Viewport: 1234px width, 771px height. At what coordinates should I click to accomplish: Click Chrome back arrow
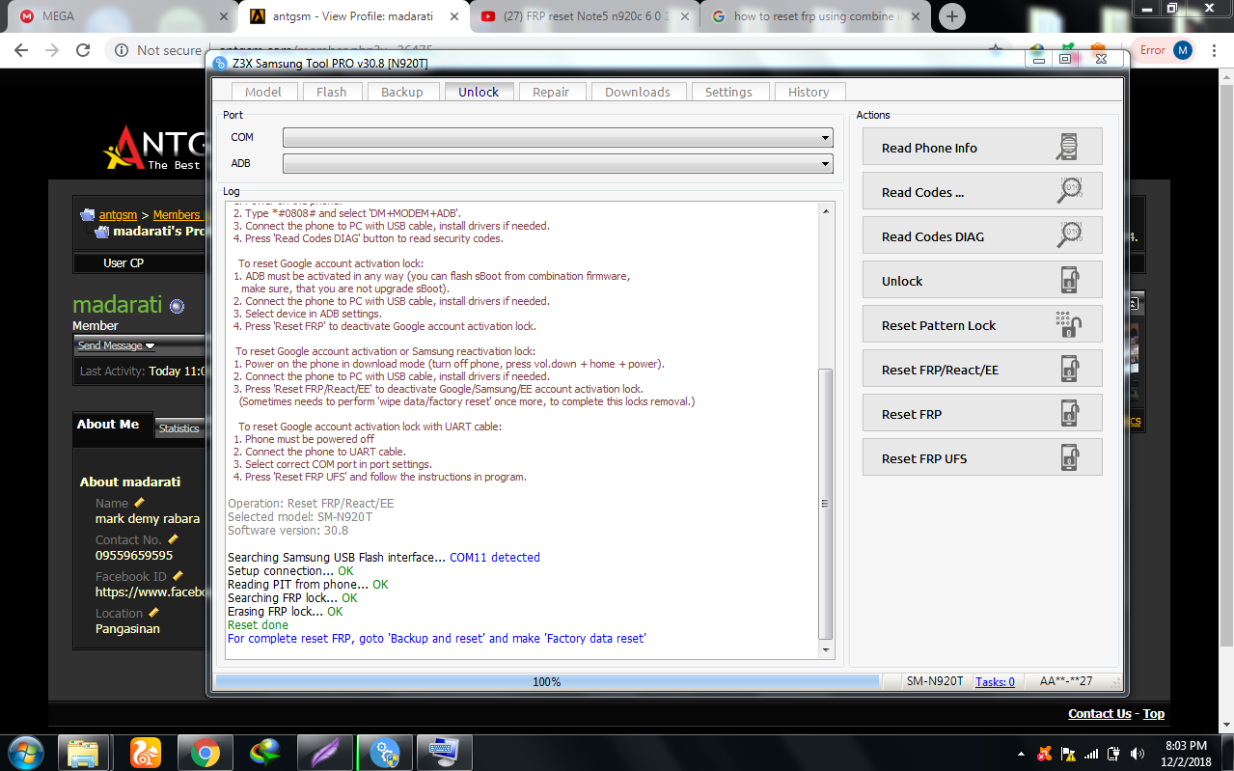coord(23,50)
